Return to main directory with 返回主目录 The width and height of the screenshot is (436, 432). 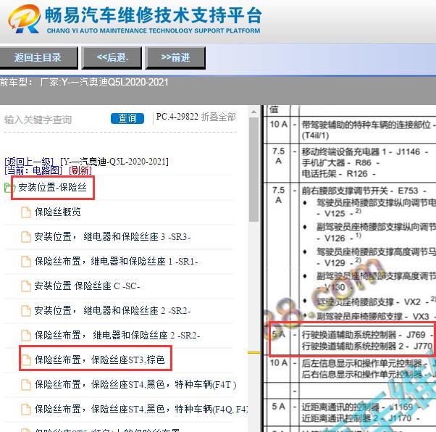coord(38,57)
